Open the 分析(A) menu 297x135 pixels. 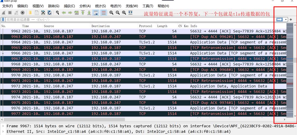85,6
